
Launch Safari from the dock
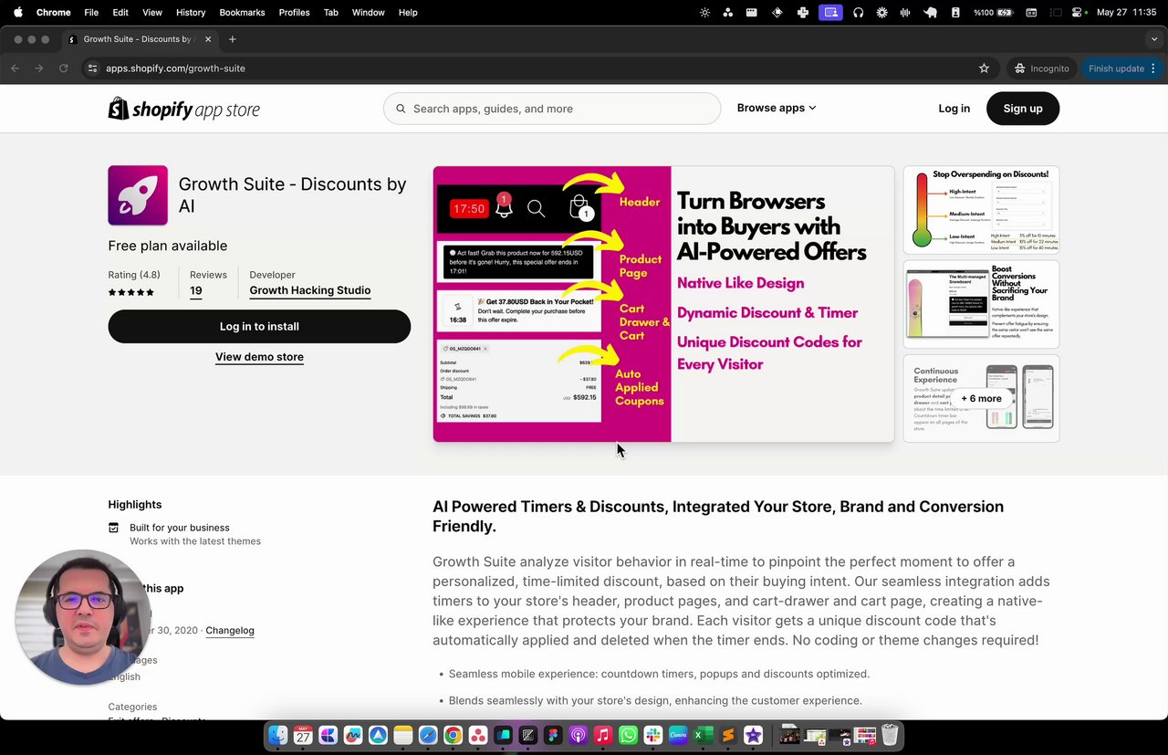tap(428, 735)
